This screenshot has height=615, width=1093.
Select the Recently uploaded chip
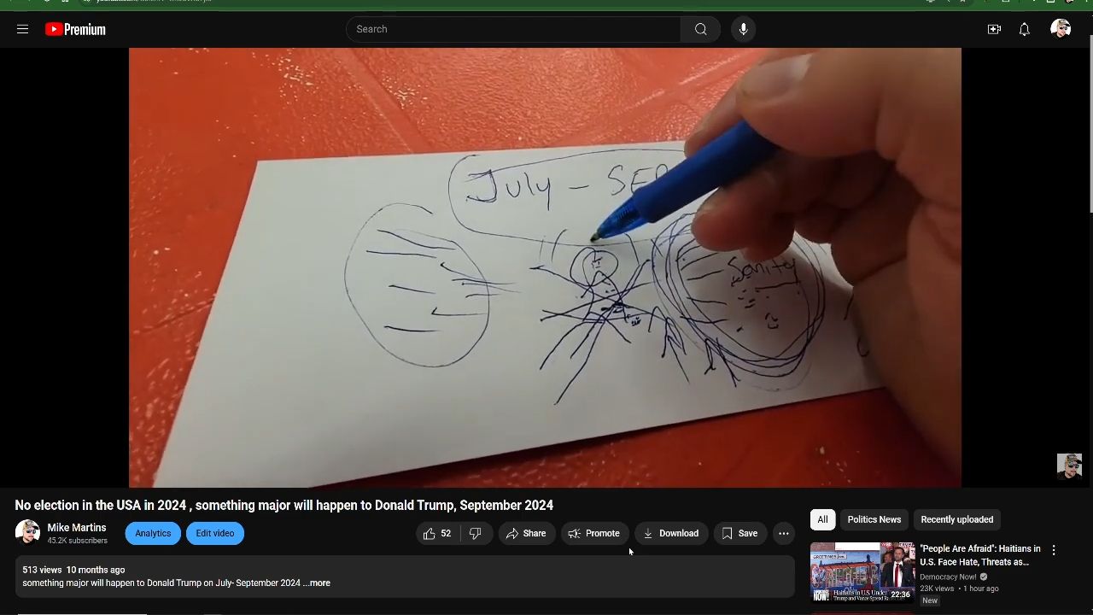pos(956,519)
